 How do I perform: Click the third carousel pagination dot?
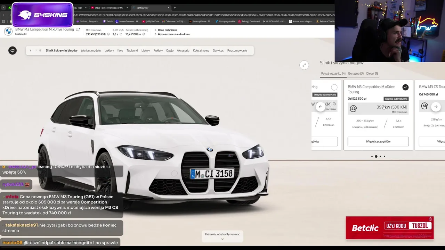point(380,157)
